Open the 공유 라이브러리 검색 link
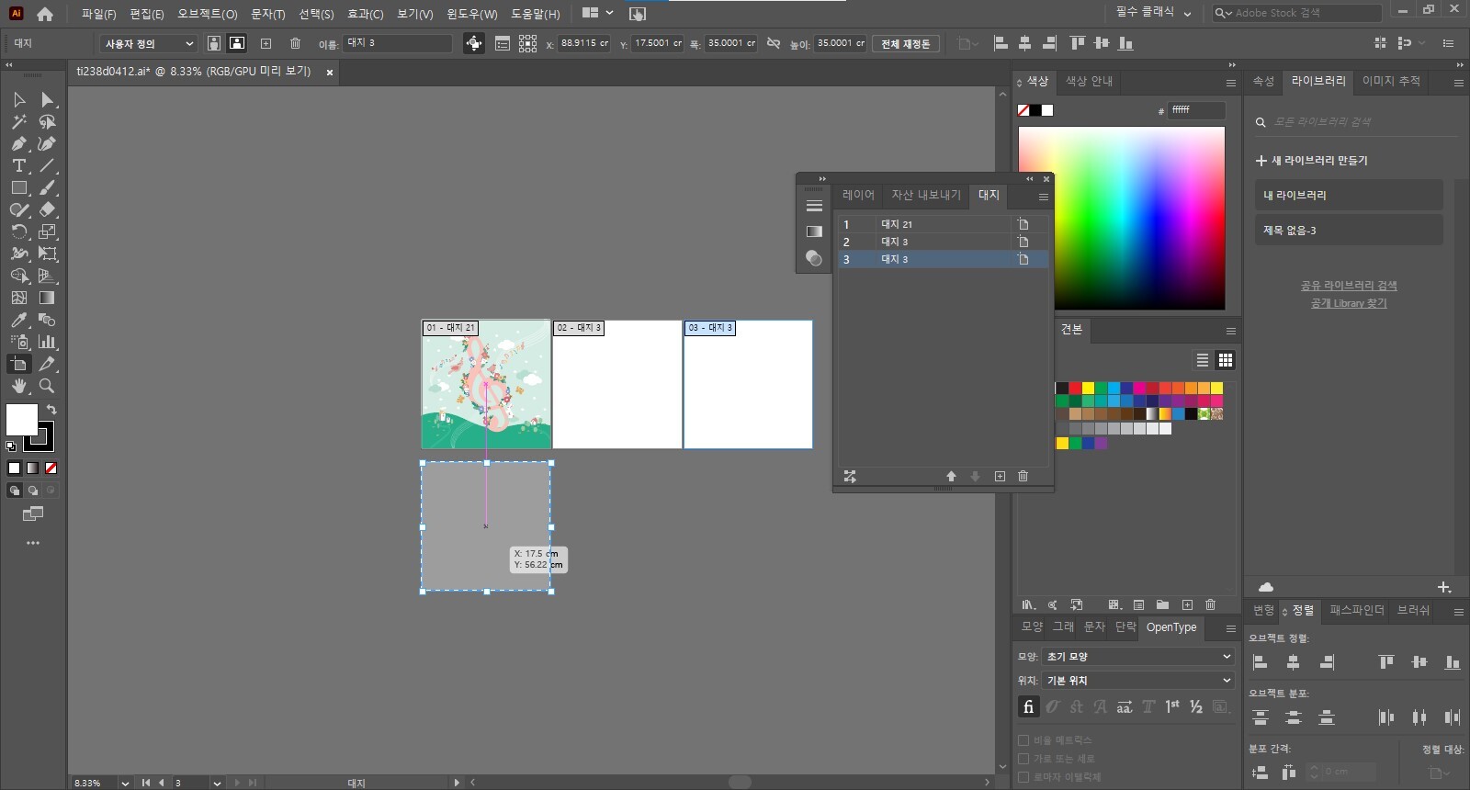Viewport: 1470px width, 790px height. click(1348, 286)
